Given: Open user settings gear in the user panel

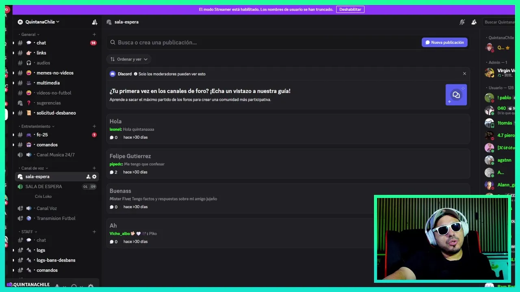Looking at the screenshot, I should pyautogui.click(x=91, y=286).
